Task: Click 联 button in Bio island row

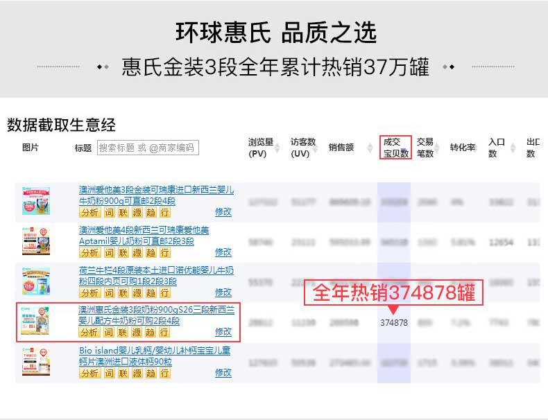Action: tap(123, 373)
